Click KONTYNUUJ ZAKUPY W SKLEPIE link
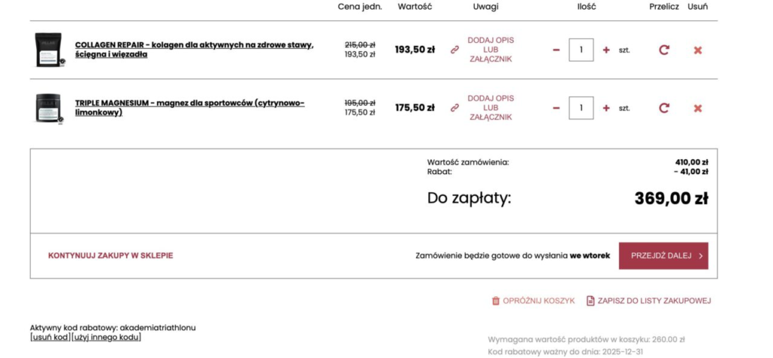This screenshot has width=773, height=358. pos(110,255)
